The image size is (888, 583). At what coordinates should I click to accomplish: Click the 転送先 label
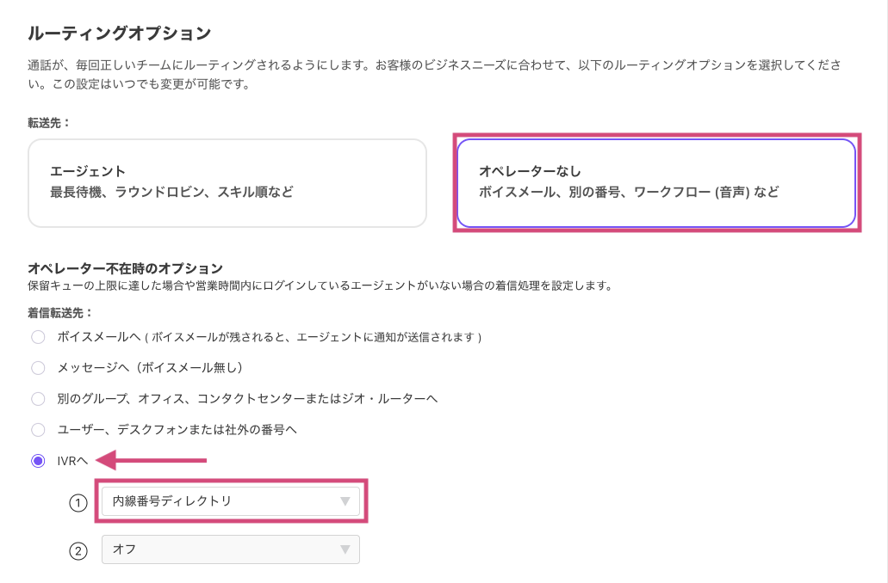(x=49, y=123)
